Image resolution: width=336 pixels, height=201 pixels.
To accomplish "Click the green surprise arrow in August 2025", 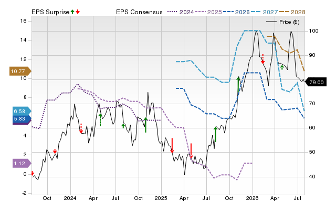I will pyautogui.click(x=216, y=134).
